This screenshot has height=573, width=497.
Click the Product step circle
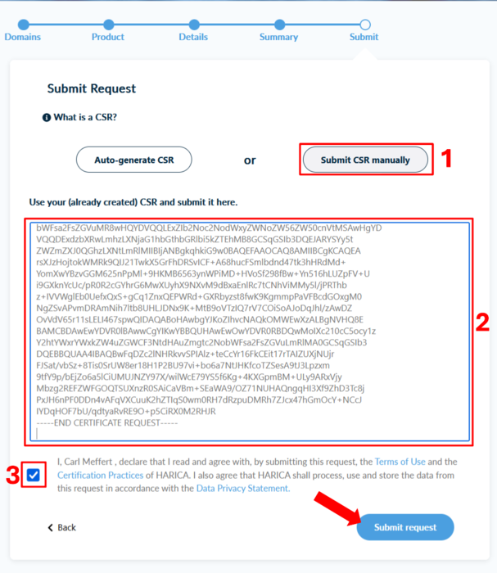[109, 25]
